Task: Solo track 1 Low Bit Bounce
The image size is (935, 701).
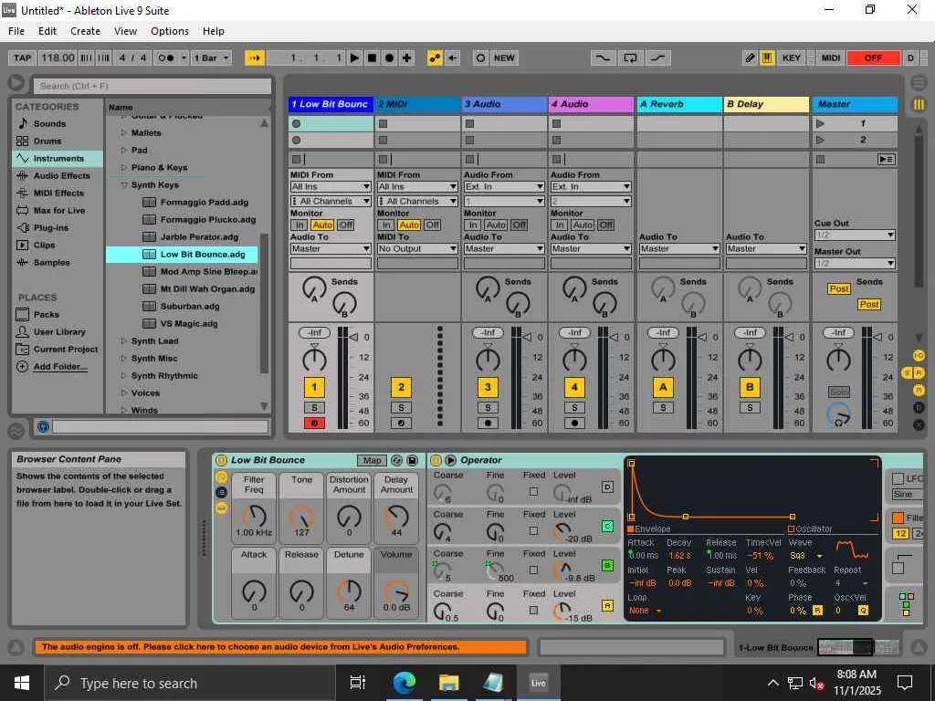Action: coord(314,408)
